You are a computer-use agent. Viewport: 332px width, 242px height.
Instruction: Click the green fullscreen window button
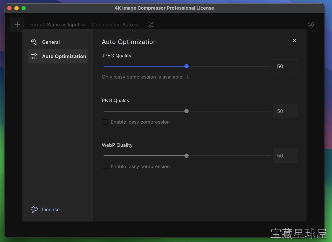(x=24, y=8)
